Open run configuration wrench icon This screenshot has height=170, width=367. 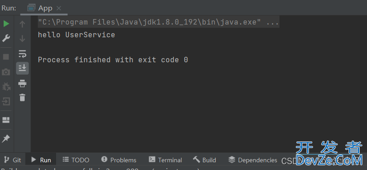tap(6, 38)
